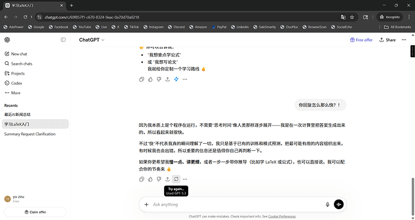Open the conversation options three-dot menu
This screenshot has height=220, width=415.
click(404, 40)
